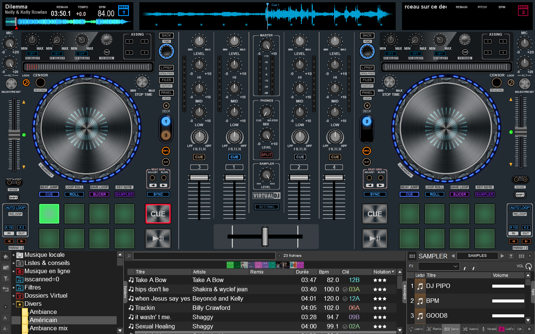Select deck 1 on left deck switch

pos(166,121)
